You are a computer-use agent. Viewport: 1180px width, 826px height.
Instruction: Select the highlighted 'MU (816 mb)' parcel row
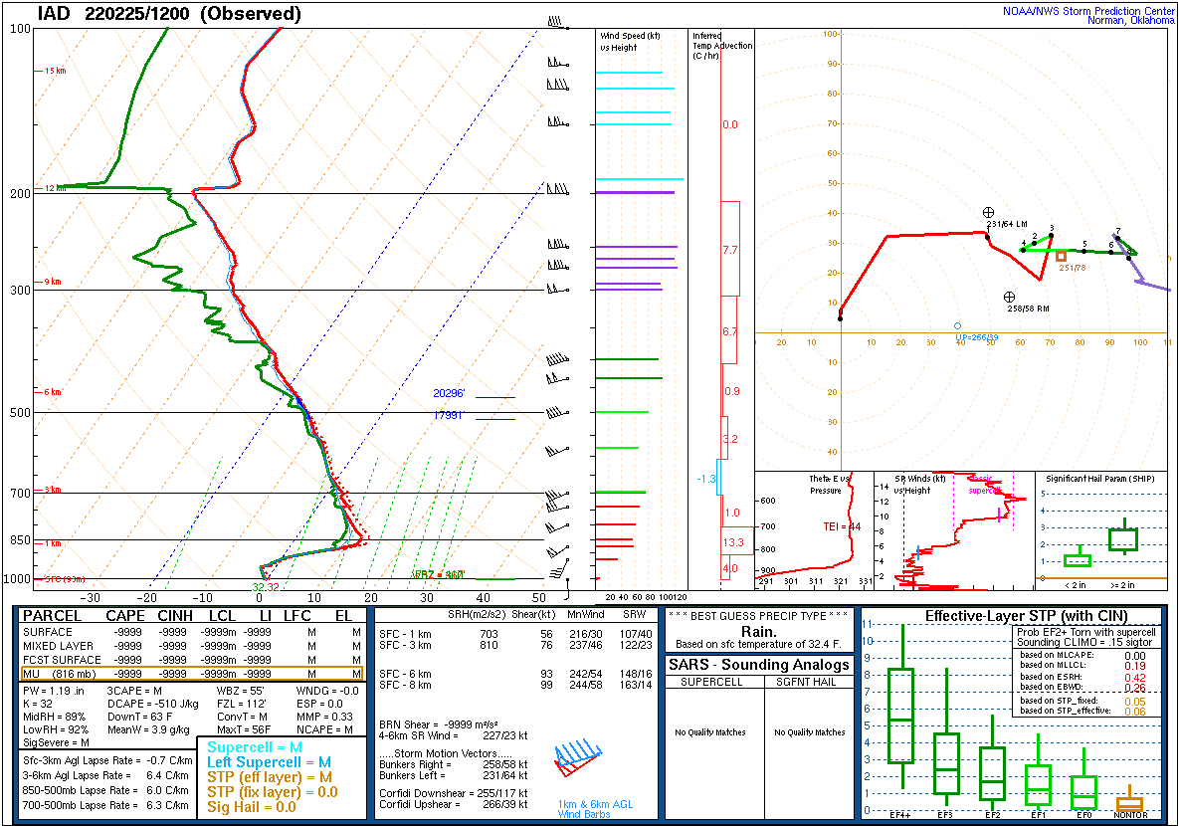pos(192,674)
